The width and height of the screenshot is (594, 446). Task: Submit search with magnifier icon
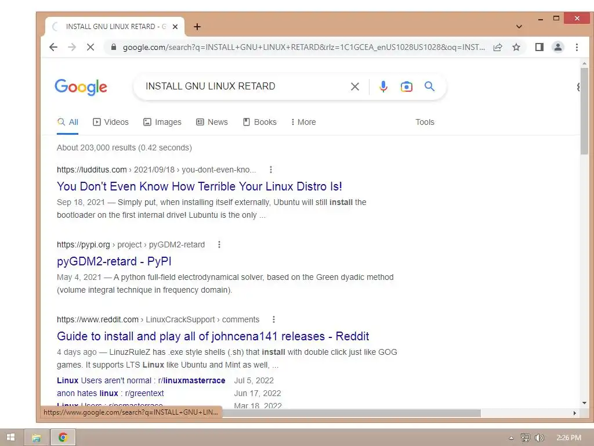point(429,87)
